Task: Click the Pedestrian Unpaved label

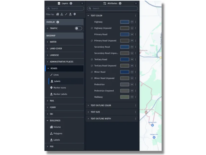Action: click(104, 91)
